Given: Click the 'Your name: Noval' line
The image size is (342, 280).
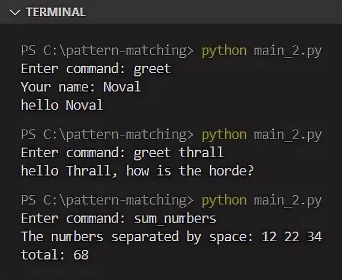Looking at the screenshot, I should click(x=81, y=87).
